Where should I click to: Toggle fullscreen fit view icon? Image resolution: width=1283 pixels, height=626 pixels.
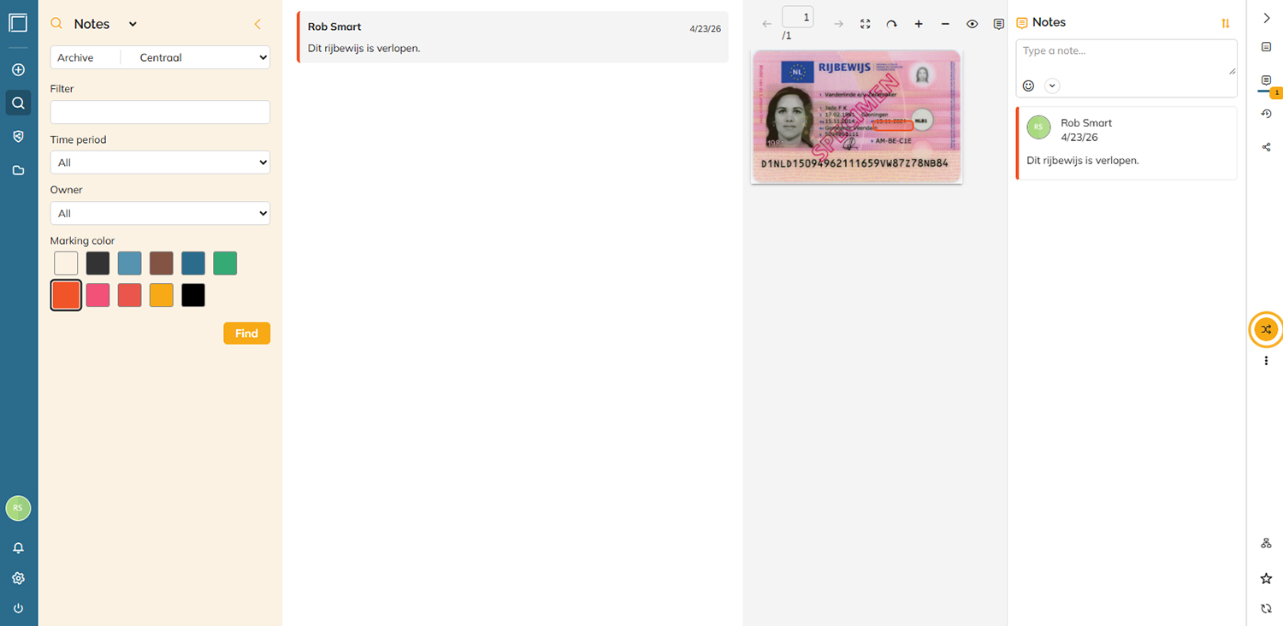[x=865, y=24]
